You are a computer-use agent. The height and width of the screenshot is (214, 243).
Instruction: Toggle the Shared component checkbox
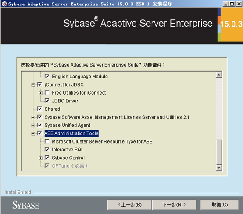pyautogui.click(x=39, y=109)
